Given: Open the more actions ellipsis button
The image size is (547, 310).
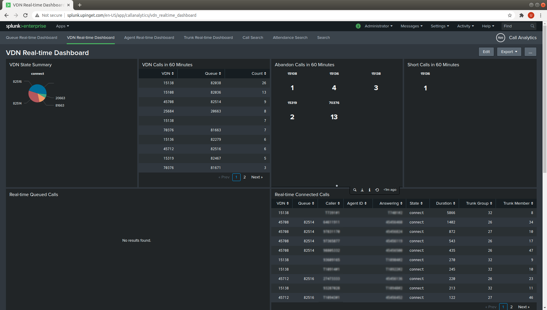Looking at the screenshot, I should [530, 52].
